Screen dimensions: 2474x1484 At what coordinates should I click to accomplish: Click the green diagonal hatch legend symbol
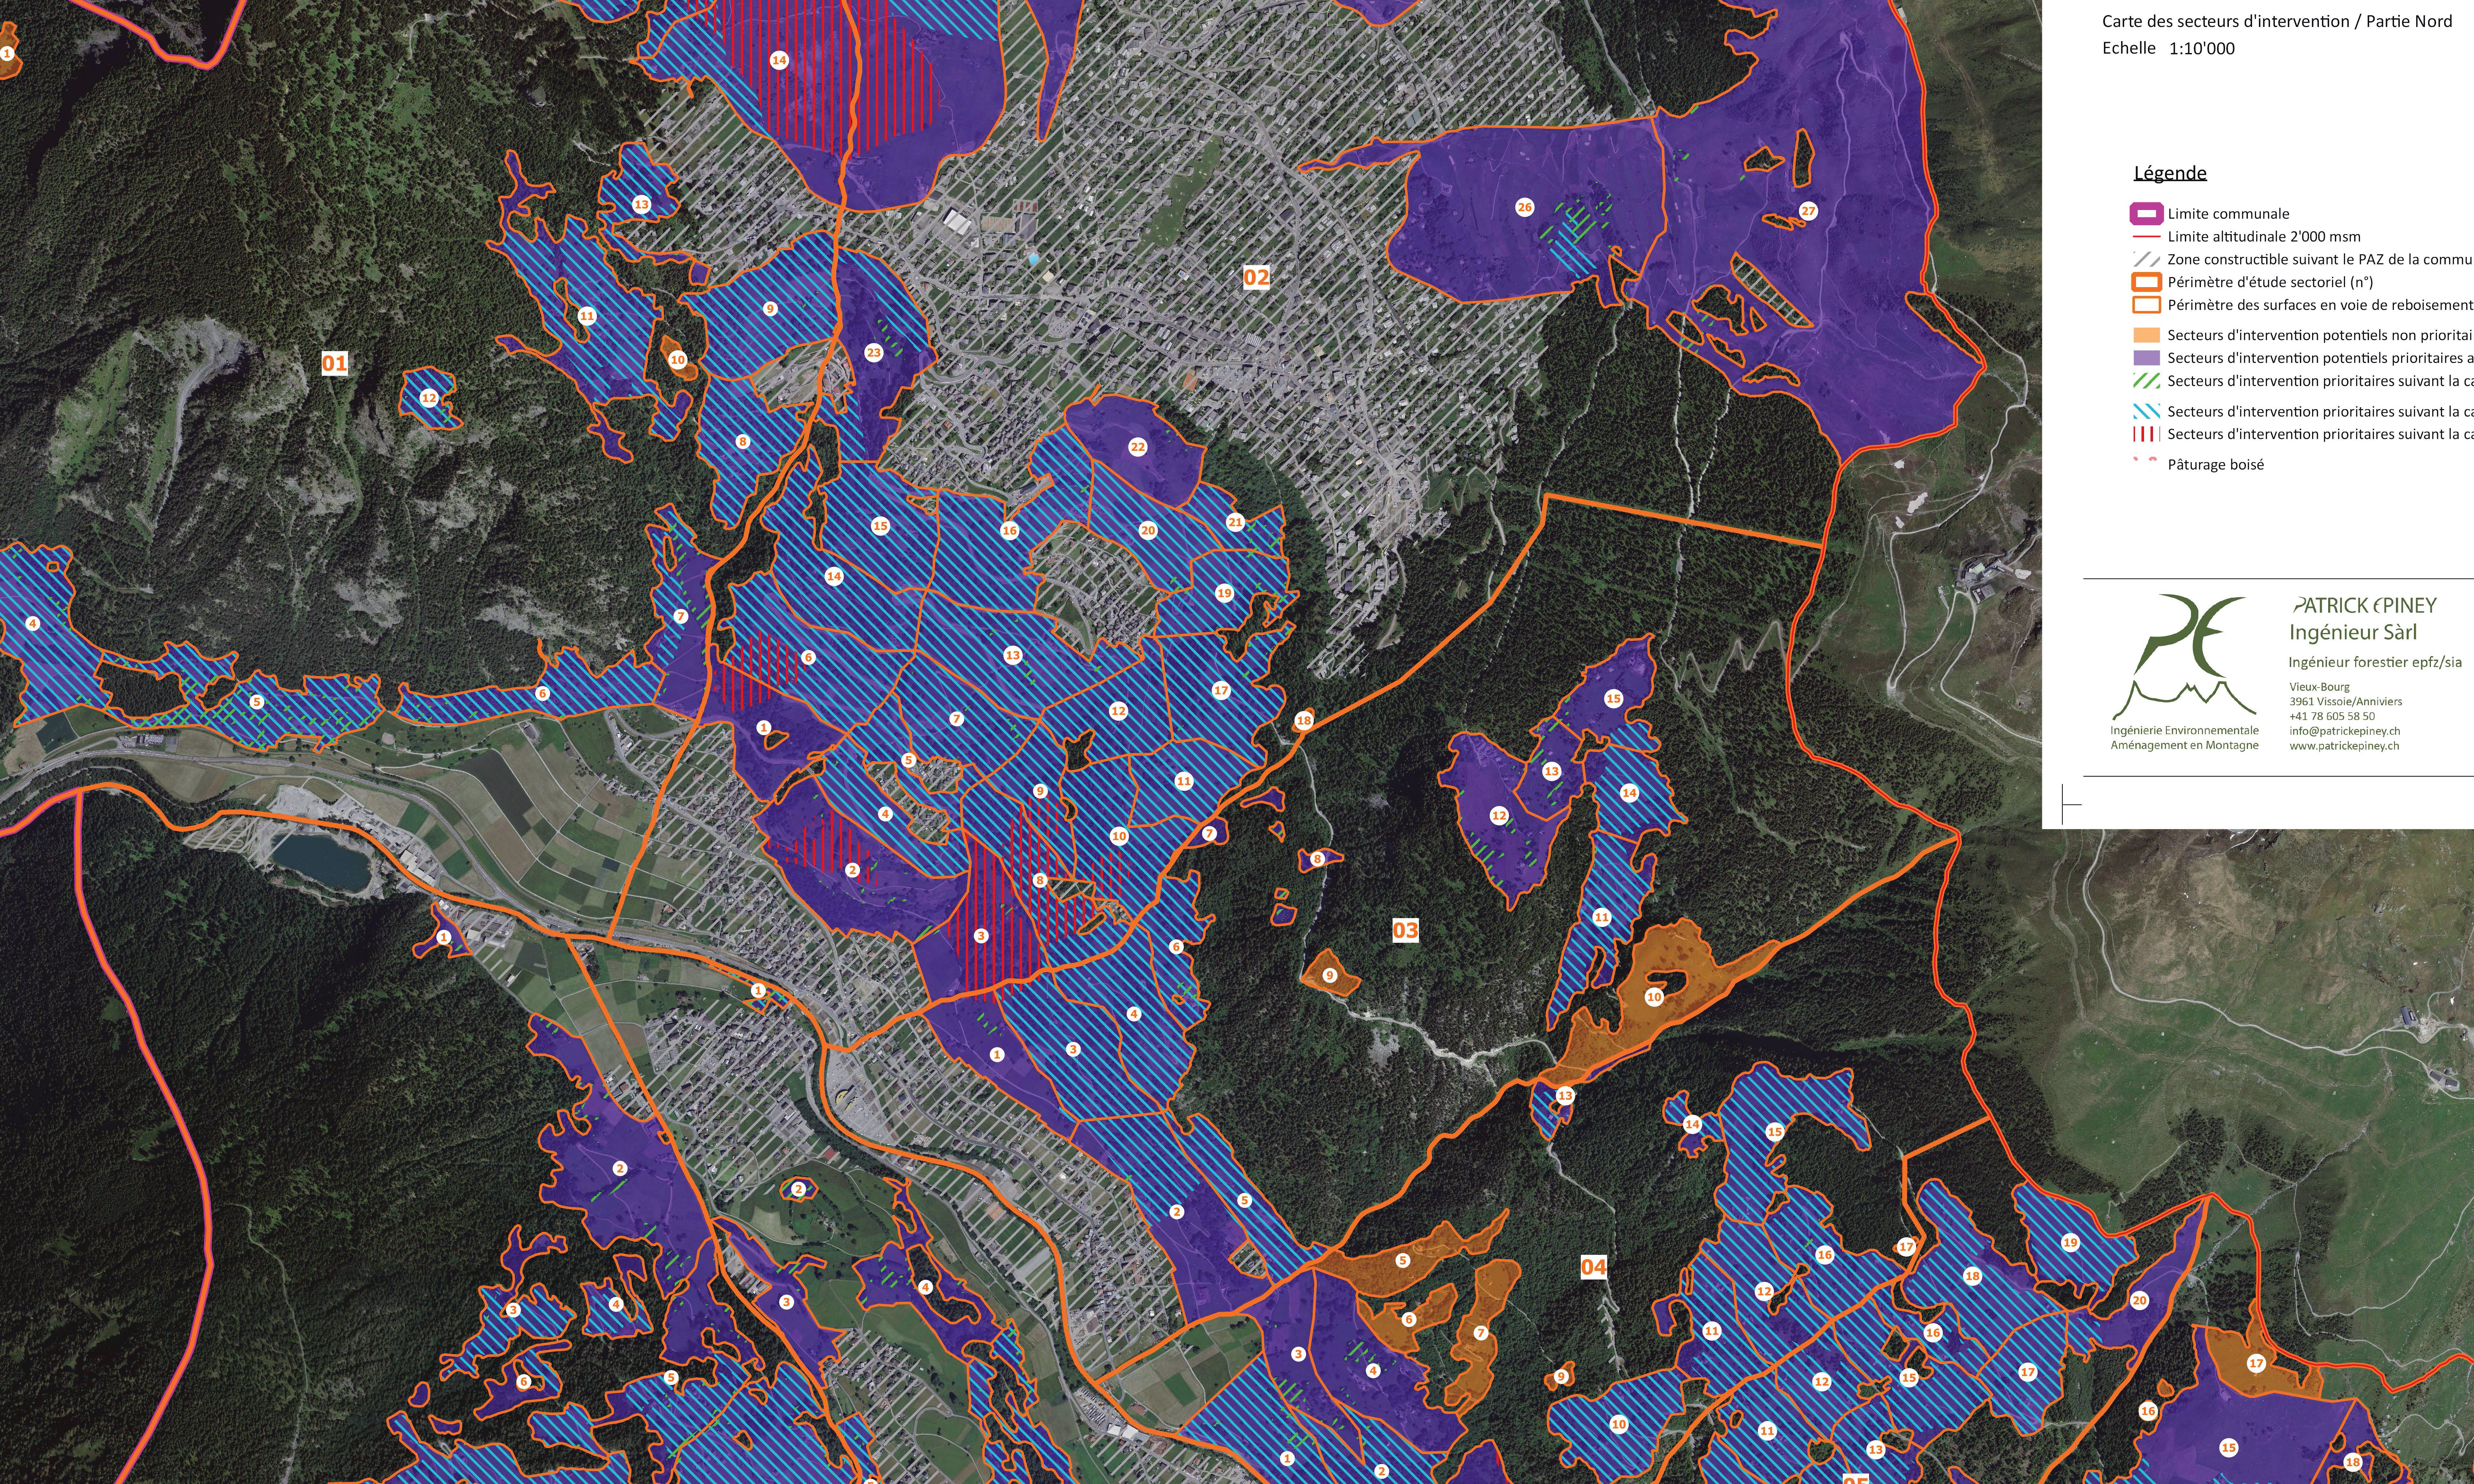click(2147, 381)
